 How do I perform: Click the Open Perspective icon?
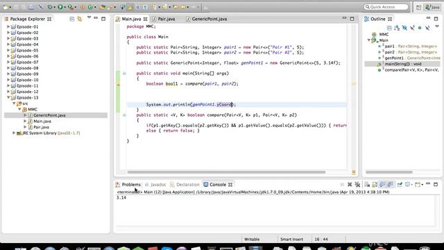pos(418,8)
